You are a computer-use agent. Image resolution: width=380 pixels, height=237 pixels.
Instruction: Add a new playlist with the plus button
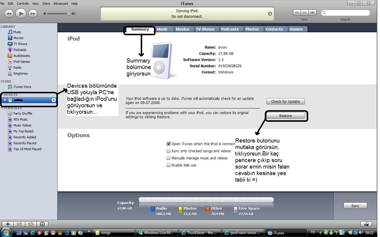coord(8,224)
